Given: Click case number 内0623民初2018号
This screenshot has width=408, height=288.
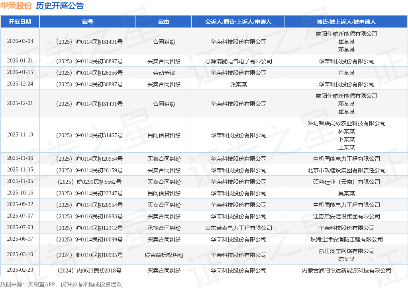Looking at the screenshot, I should coord(89,270).
